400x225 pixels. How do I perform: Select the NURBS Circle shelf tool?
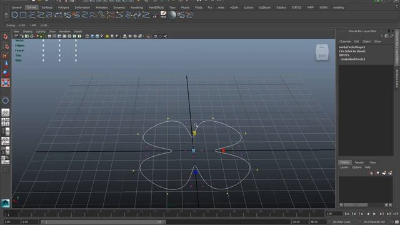(x=15, y=15)
